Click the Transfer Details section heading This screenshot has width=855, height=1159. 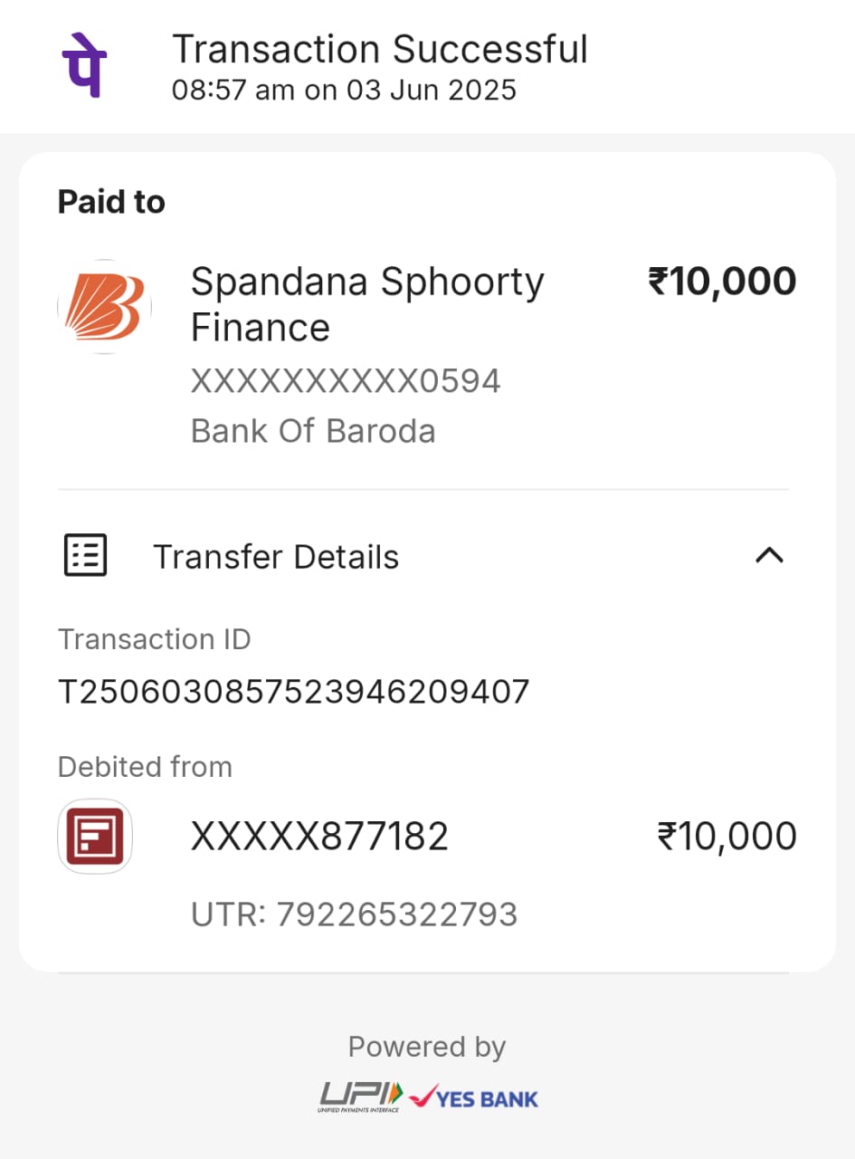click(x=276, y=557)
